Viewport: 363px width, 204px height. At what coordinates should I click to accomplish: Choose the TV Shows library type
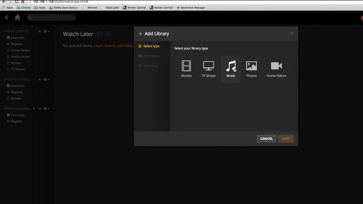point(208,69)
